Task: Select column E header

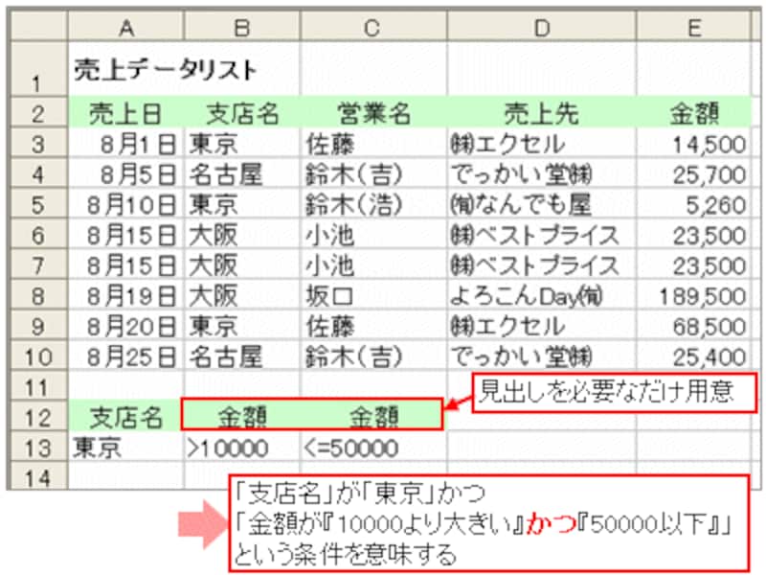Action: [693, 27]
